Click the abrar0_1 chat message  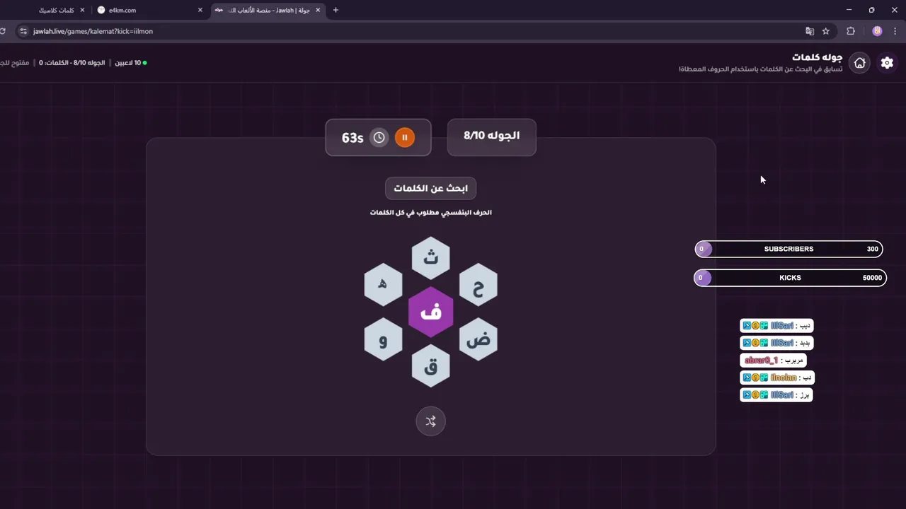click(x=773, y=361)
